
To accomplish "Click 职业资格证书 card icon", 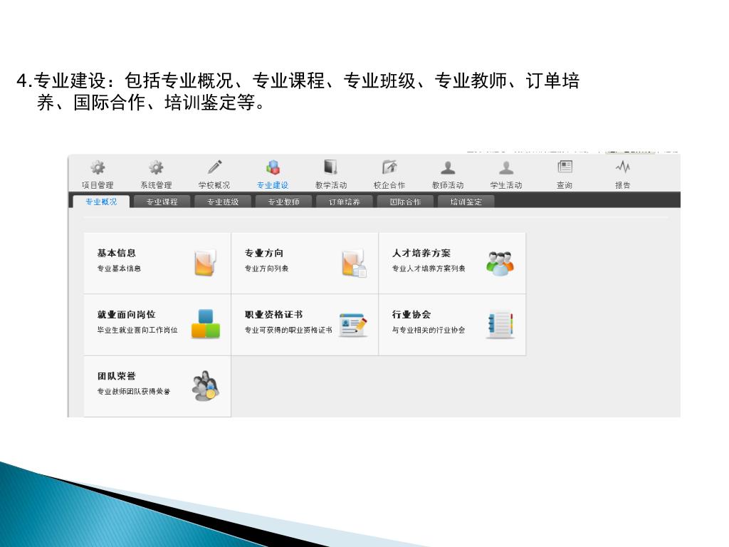I will (353, 325).
